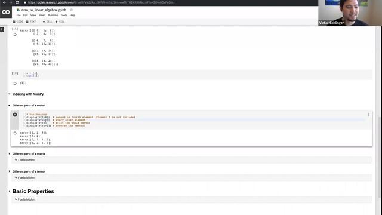Star the notebook with the star icon
The height and width of the screenshot is (215, 382).
pyautogui.click(x=72, y=10)
